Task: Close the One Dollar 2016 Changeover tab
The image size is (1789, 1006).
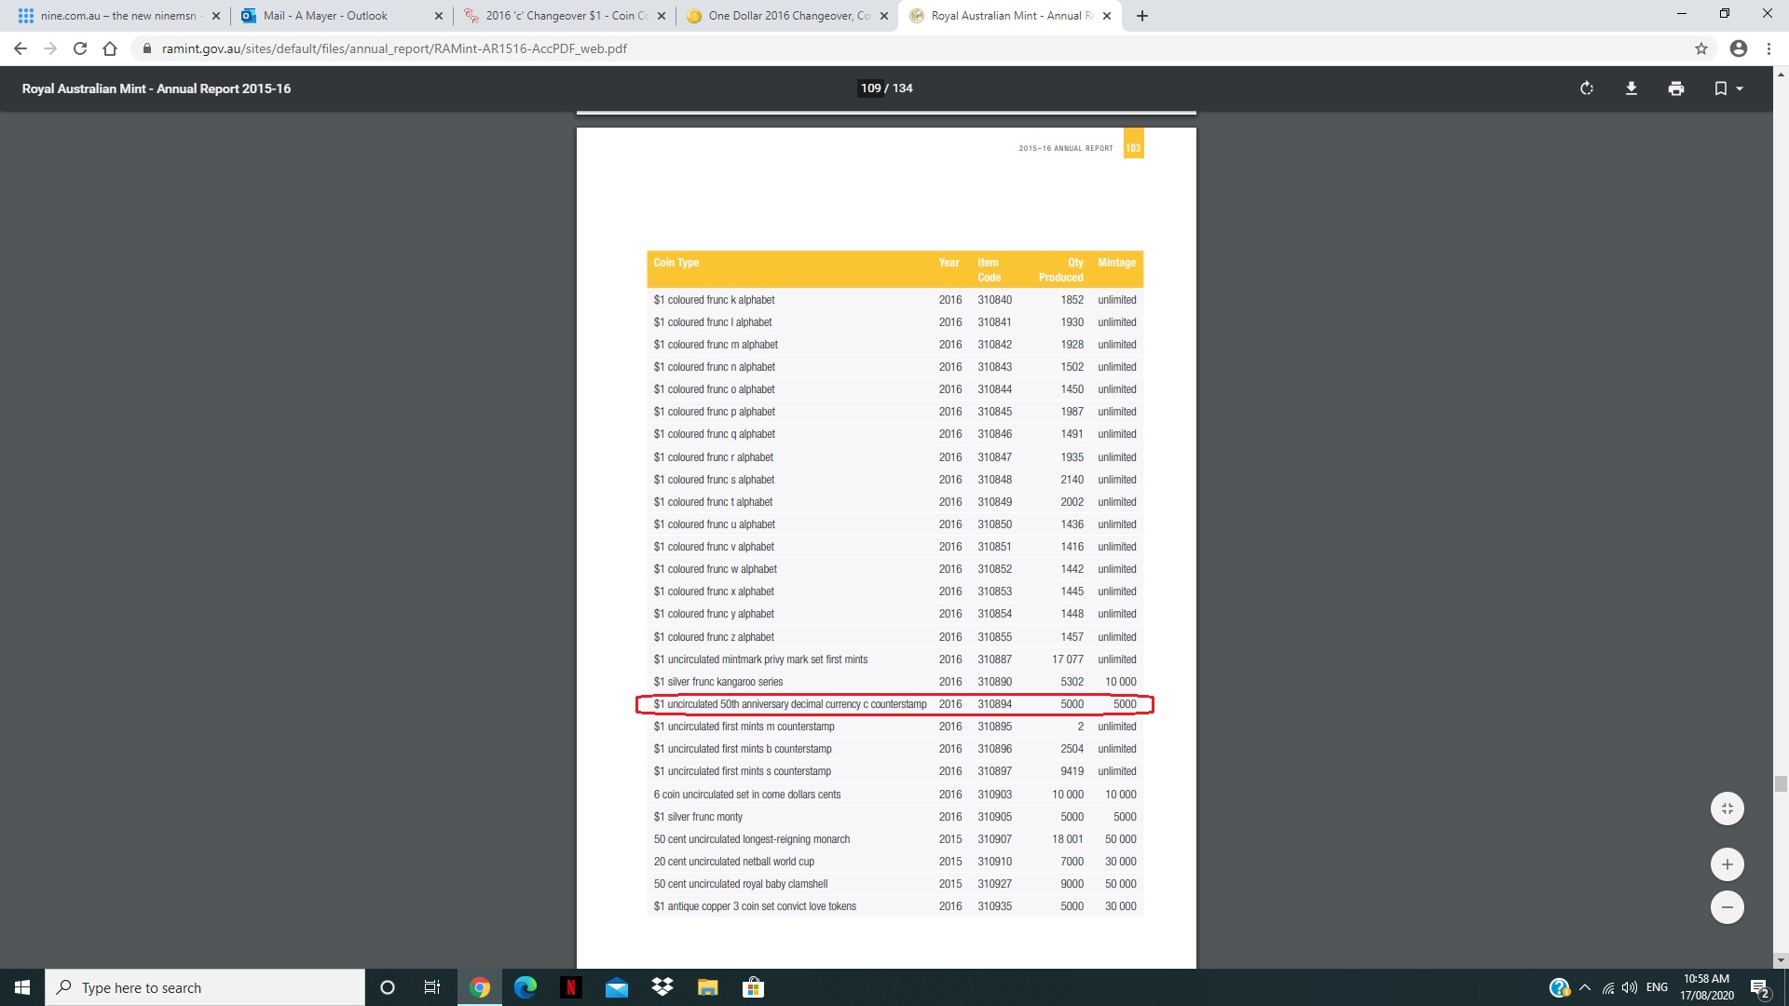Action: point(884,16)
